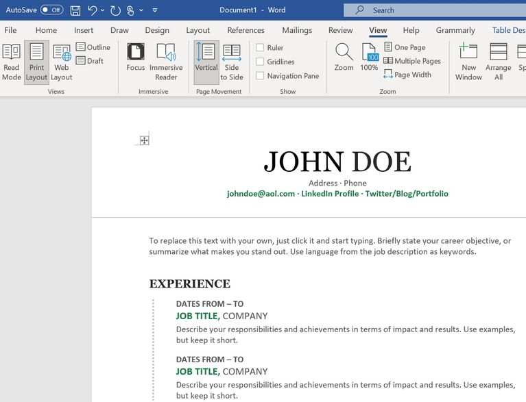Open the References tab
The height and width of the screenshot is (402, 526).
pyautogui.click(x=246, y=30)
